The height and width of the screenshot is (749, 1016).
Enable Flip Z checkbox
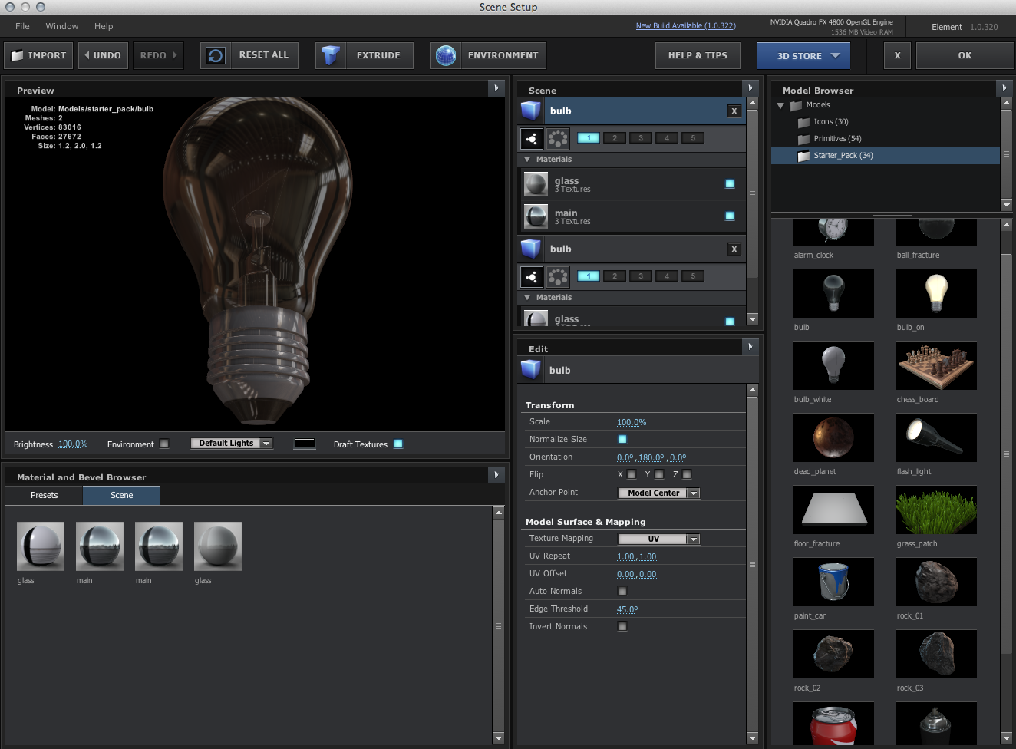687,474
